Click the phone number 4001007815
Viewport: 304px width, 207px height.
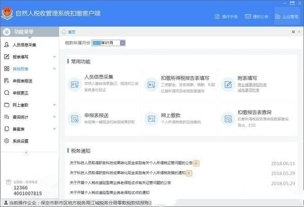click(28, 193)
